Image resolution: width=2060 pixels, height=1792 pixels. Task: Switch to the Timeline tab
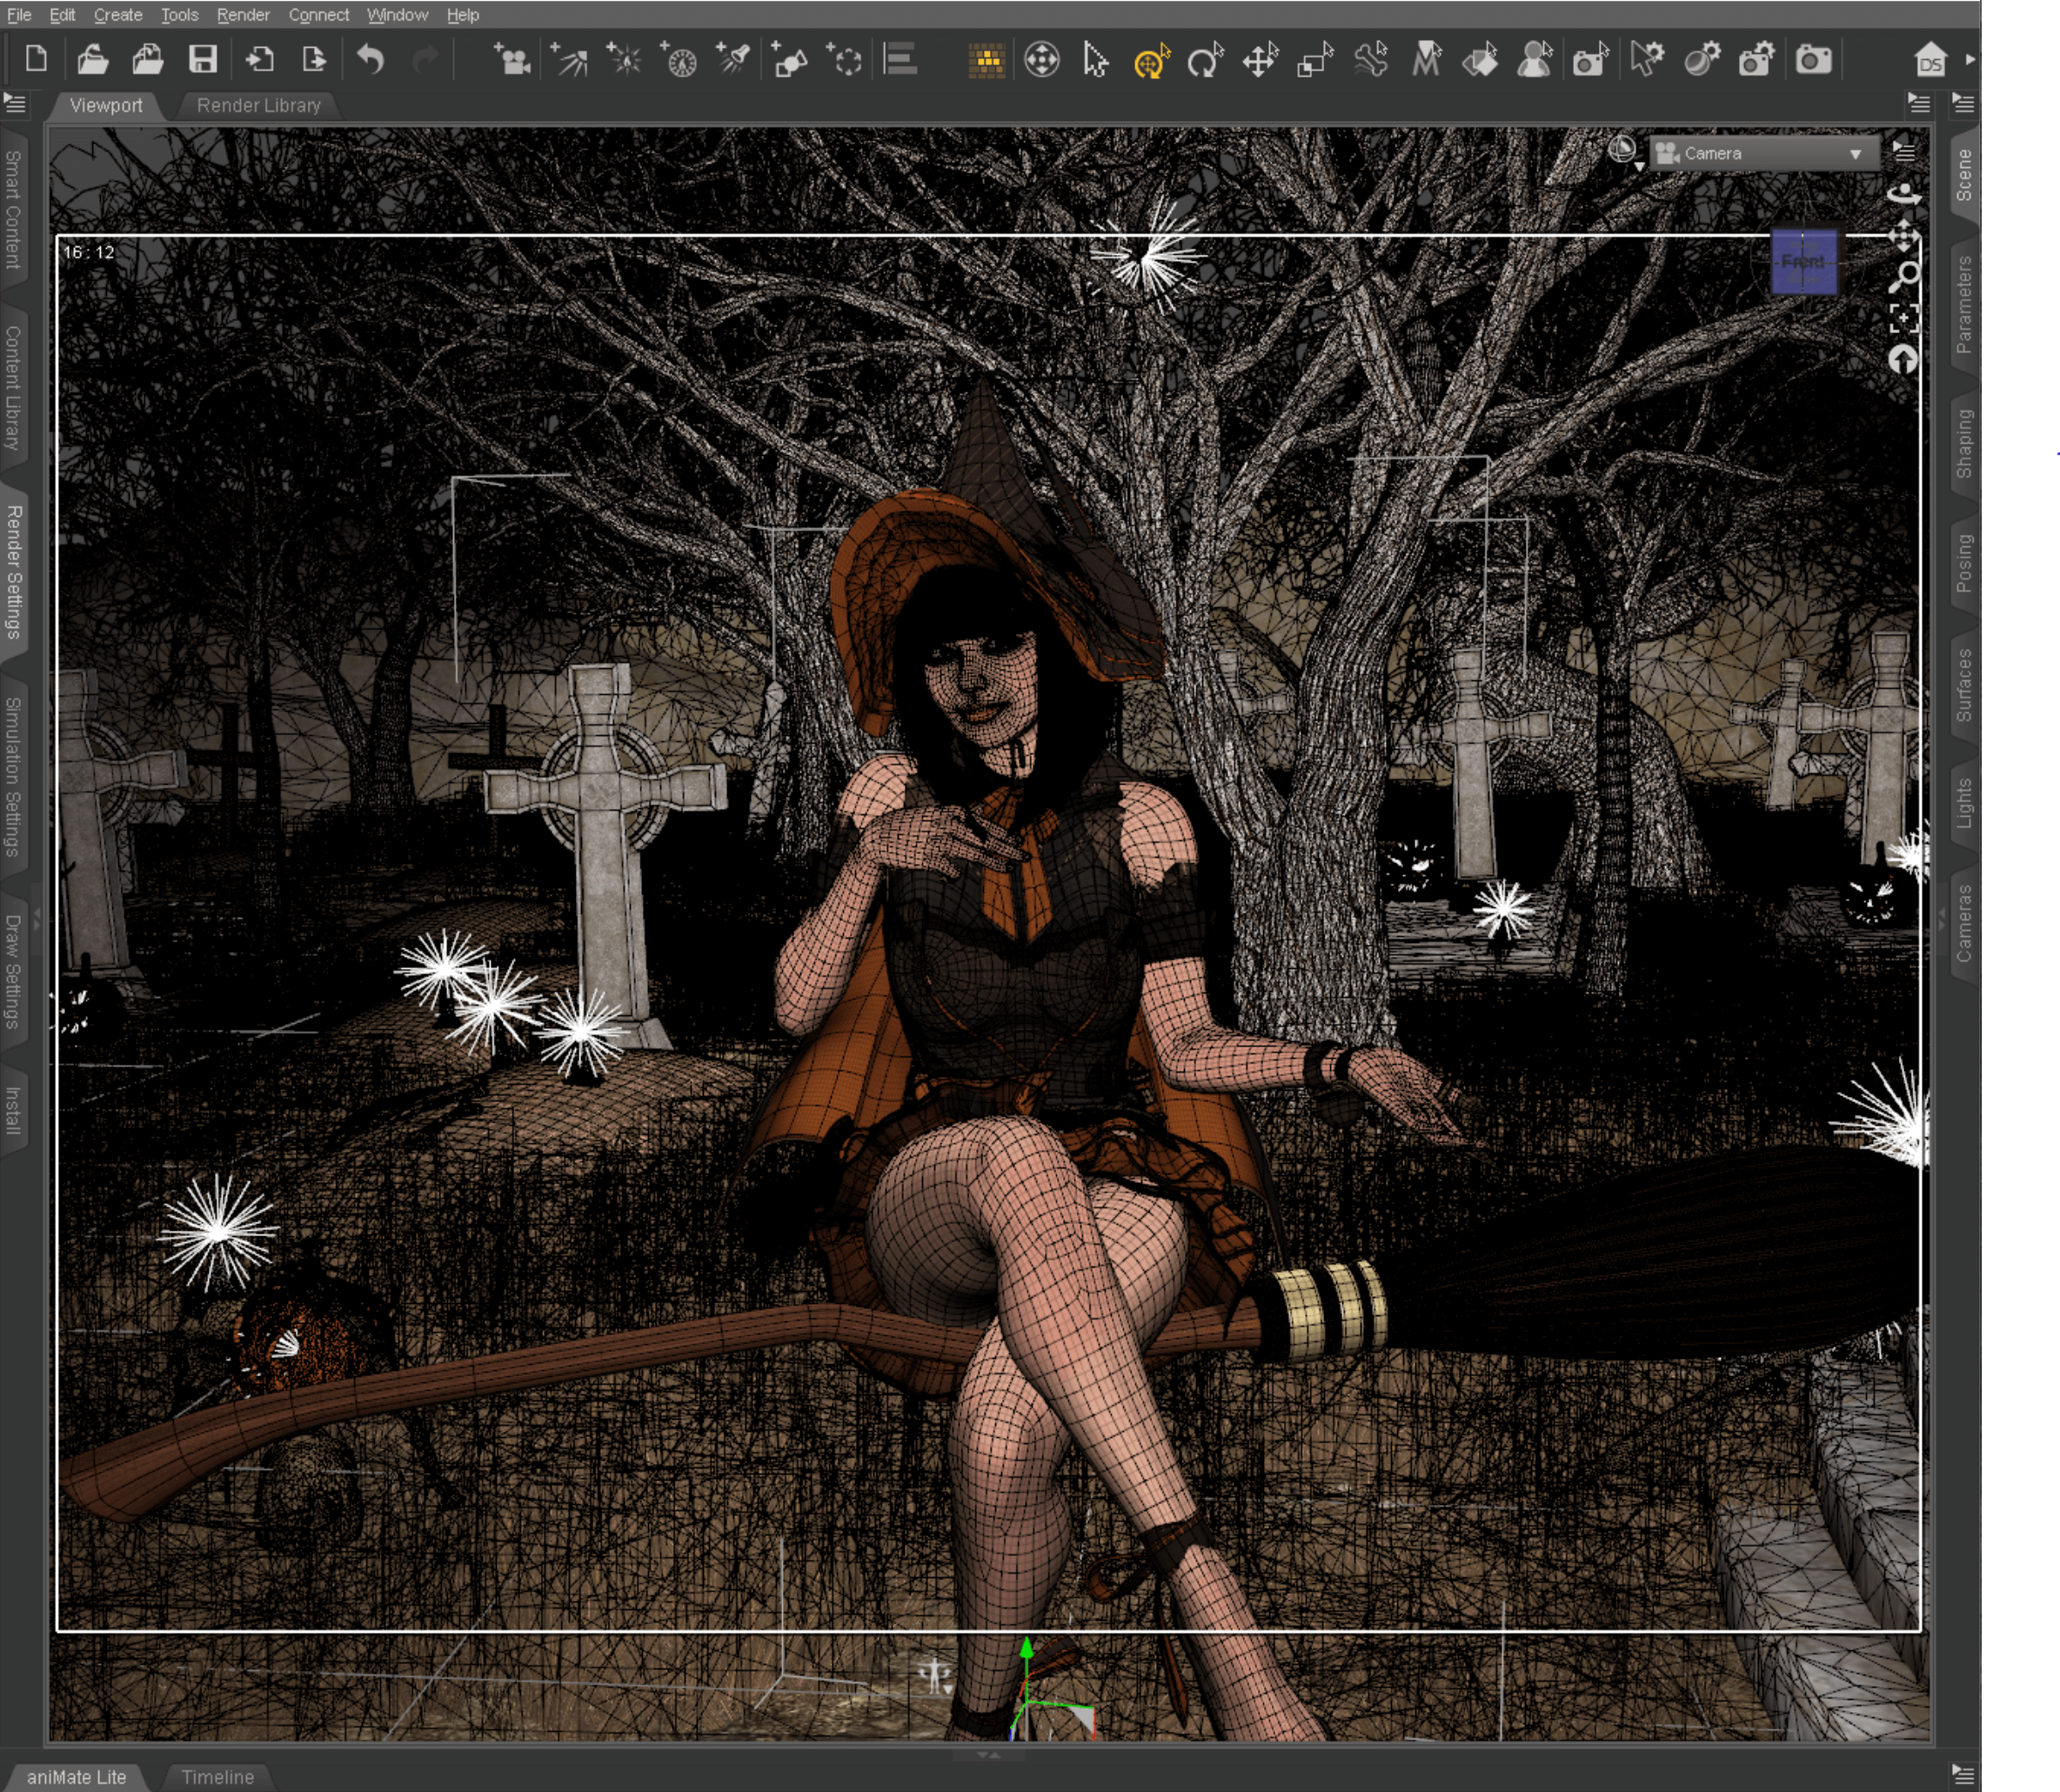pos(217,1777)
